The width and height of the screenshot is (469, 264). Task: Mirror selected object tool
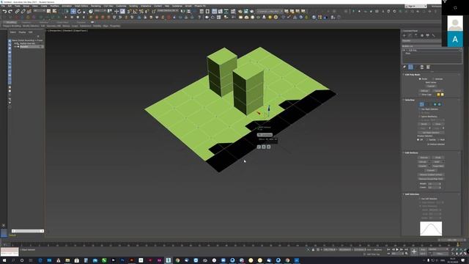coord(182,12)
